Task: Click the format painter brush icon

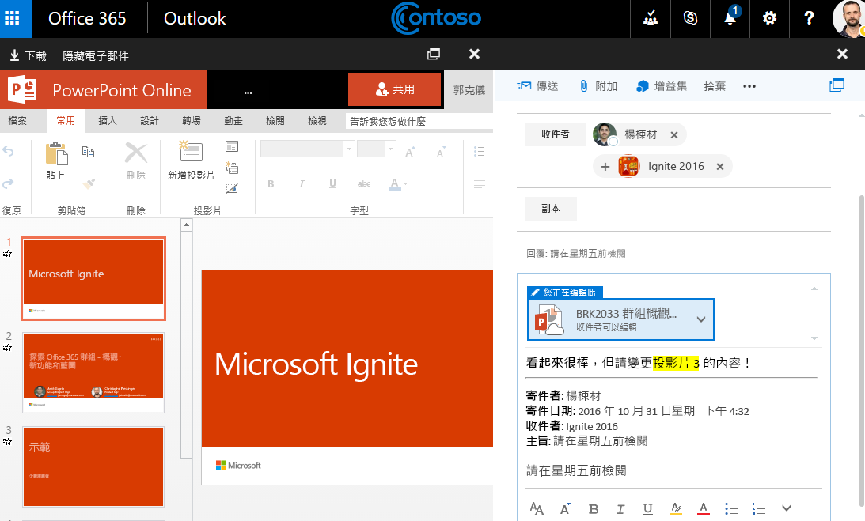Action: click(x=89, y=183)
